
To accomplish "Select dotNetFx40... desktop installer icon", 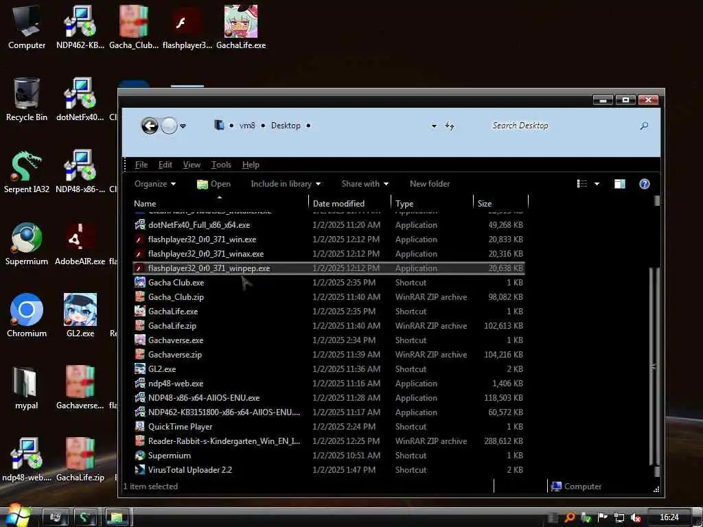I will tap(80, 99).
